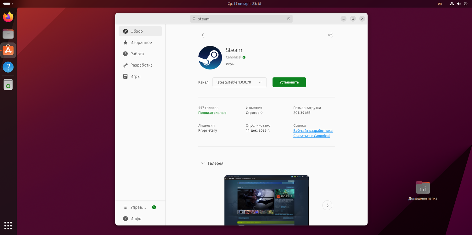Open Help from the dock

[x=8, y=67]
